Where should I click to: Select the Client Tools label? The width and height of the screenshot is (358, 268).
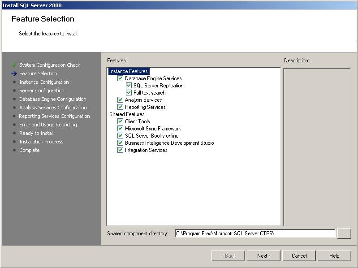138,121
